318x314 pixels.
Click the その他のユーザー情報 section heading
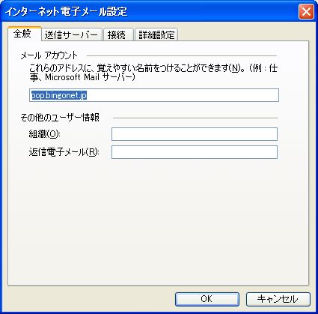(60, 118)
